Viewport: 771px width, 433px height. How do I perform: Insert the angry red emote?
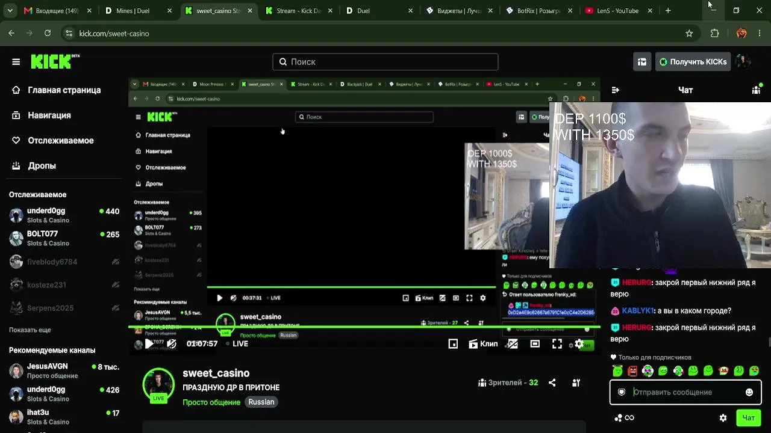point(632,371)
